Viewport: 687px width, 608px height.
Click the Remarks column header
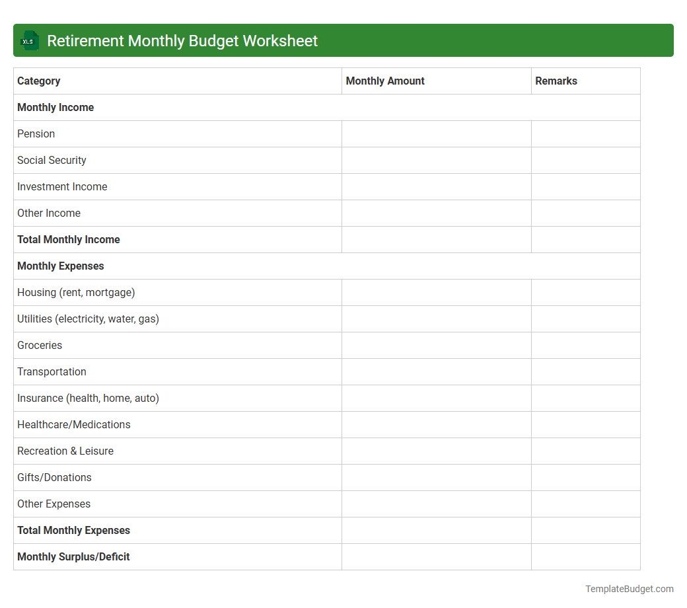pos(556,81)
